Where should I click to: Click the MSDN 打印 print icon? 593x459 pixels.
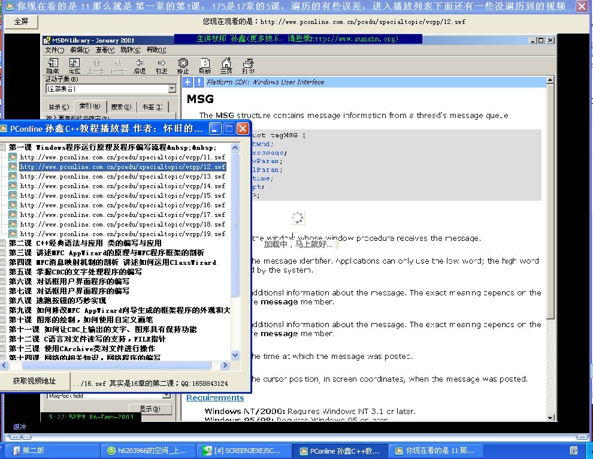click(x=249, y=66)
